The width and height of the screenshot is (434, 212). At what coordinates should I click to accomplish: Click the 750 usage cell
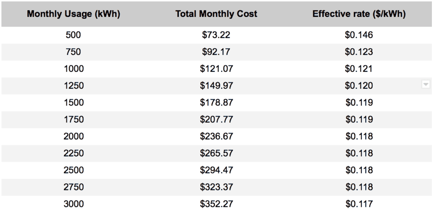[x=73, y=52]
